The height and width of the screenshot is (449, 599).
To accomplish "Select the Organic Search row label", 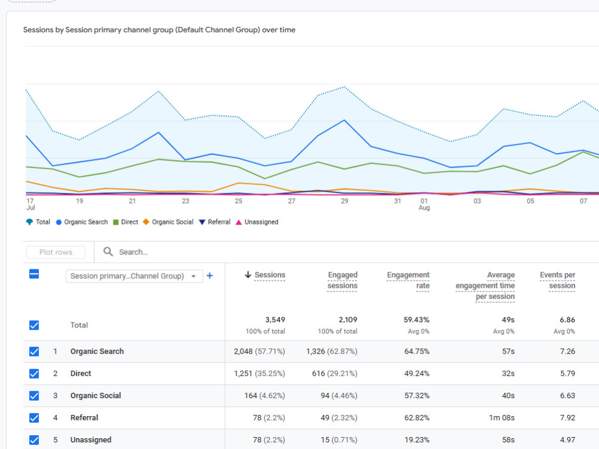I will pyautogui.click(x=97, y=351).
